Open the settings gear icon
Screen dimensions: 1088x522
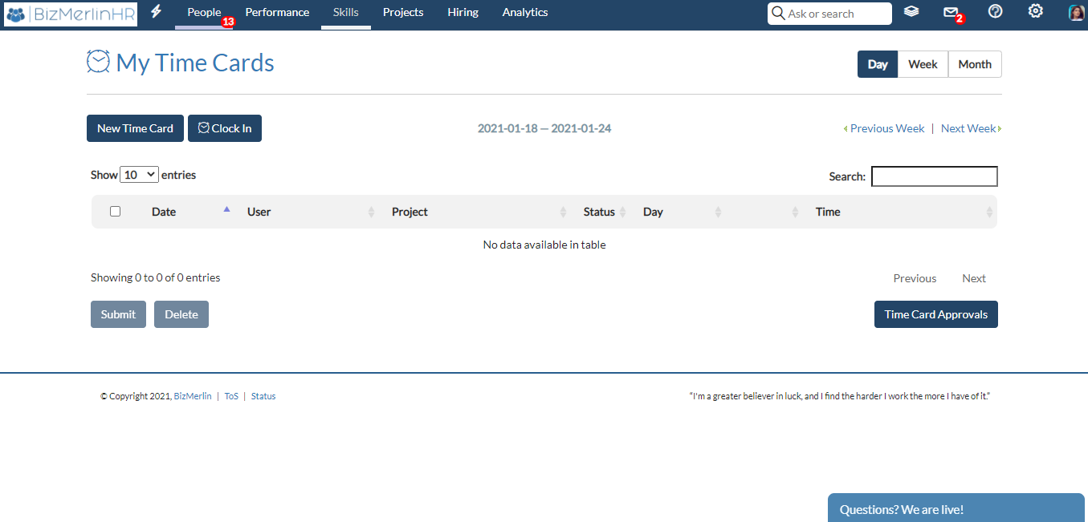[x=1036, y=11]
